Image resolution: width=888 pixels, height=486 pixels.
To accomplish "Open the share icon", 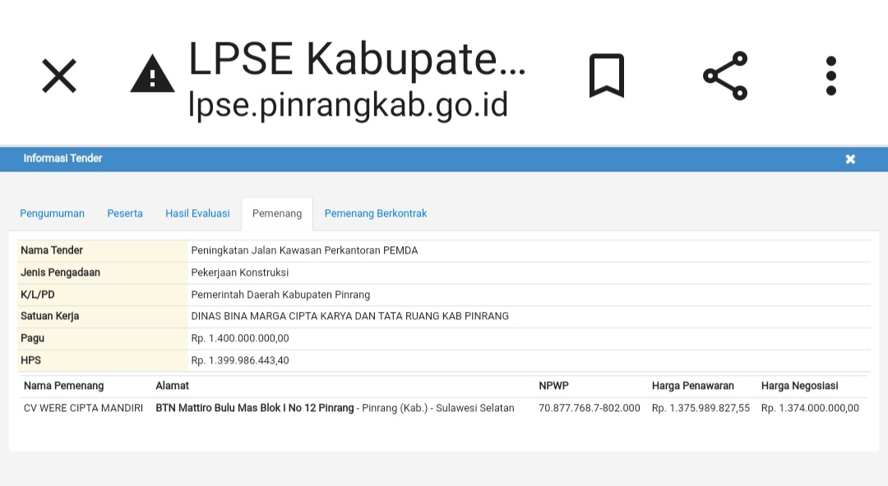I will 725,76.
